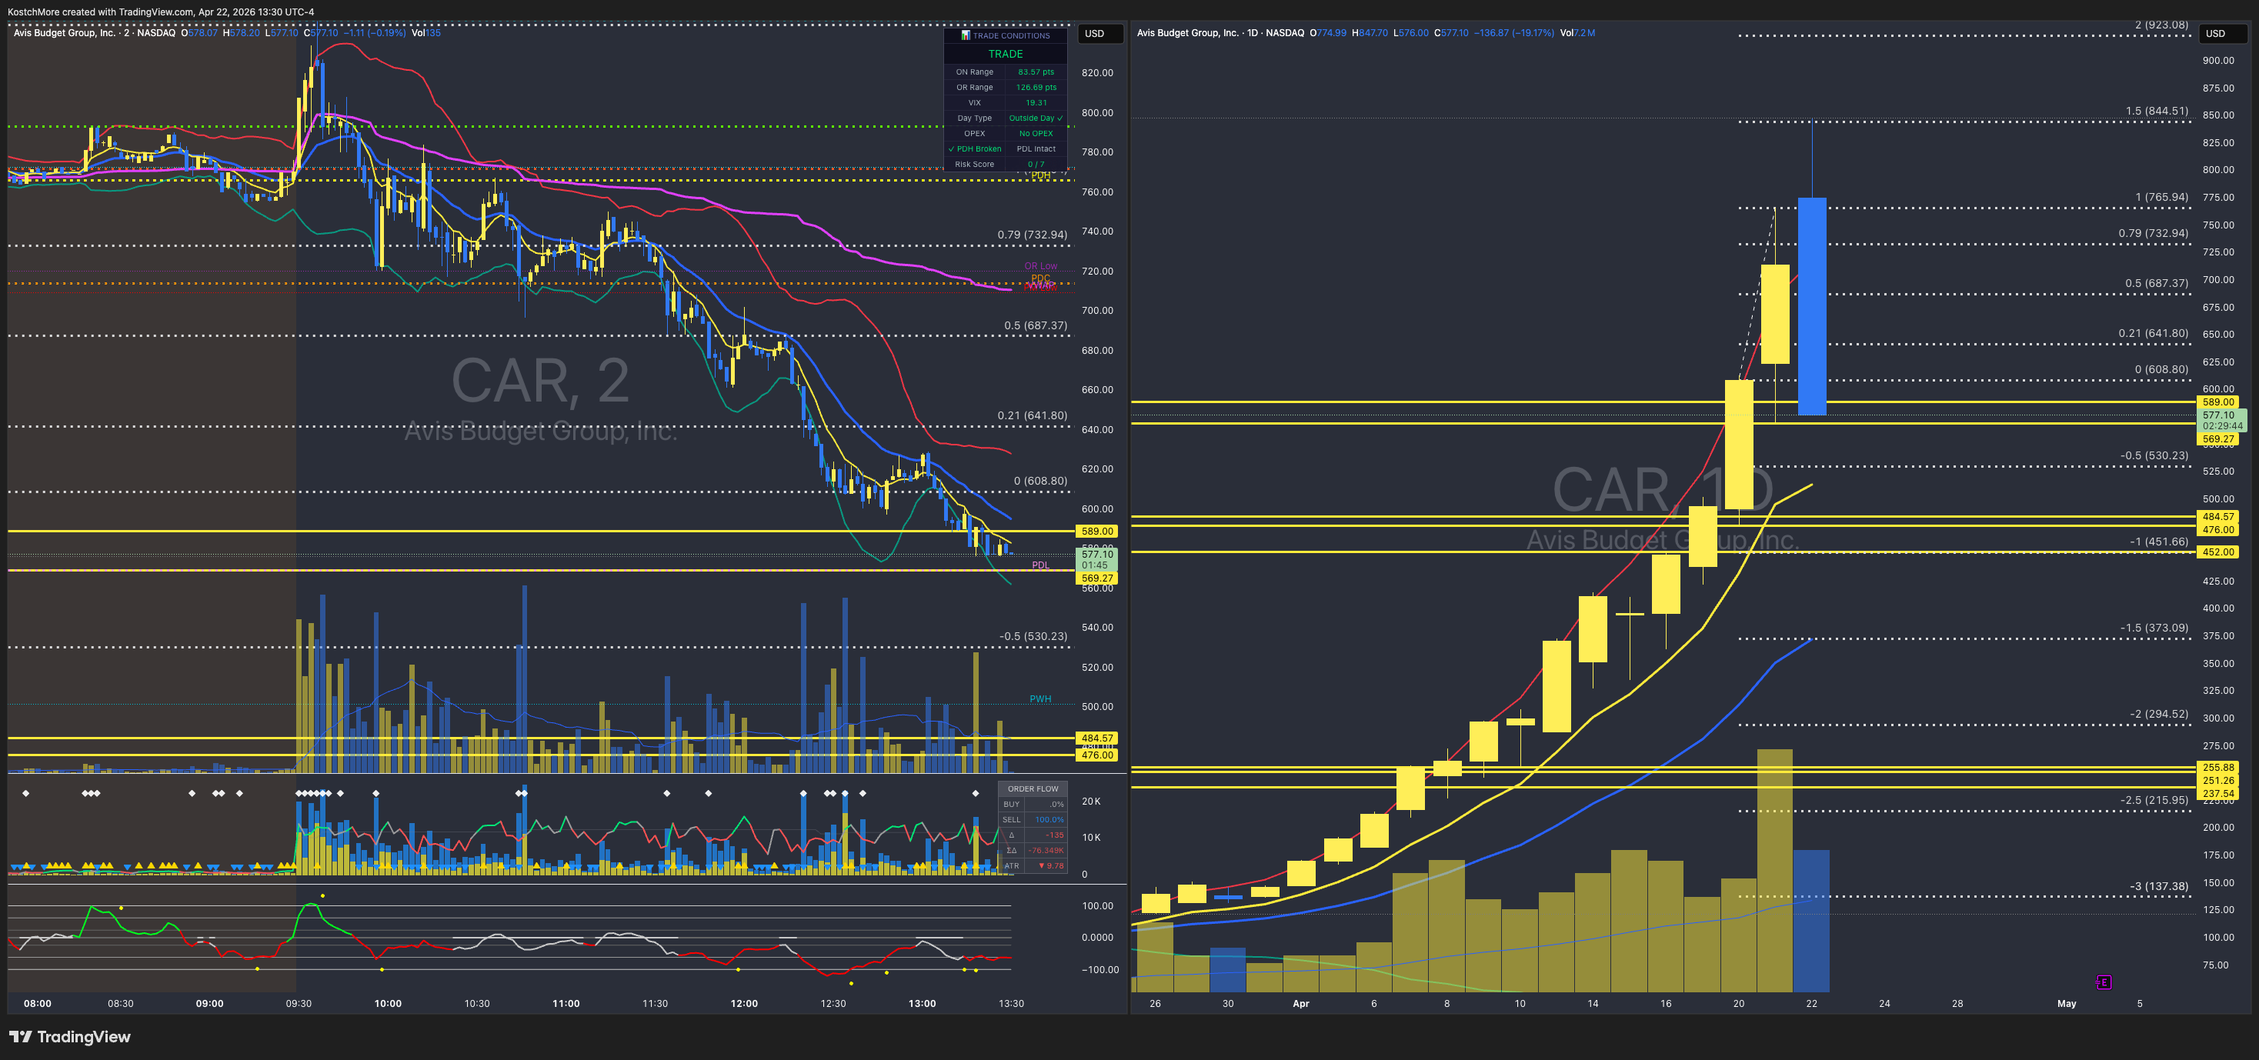Click the 237.54 price tag on daily chart
This screenshot has height=1060, width=2259.
coord(2219,794)
